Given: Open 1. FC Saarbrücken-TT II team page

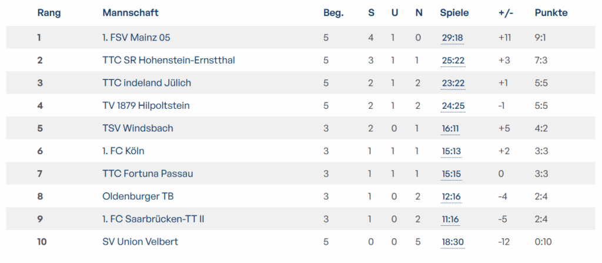Looking at the screenshot, I should pyautogui.click(x=153, y=219).
